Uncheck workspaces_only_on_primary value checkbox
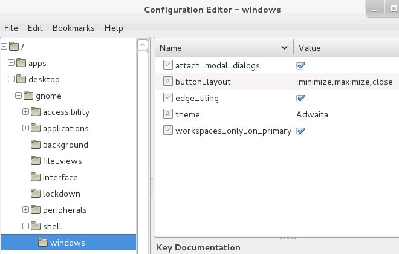The height and width of the screenshot is (254, 399). tap(300, 131)
